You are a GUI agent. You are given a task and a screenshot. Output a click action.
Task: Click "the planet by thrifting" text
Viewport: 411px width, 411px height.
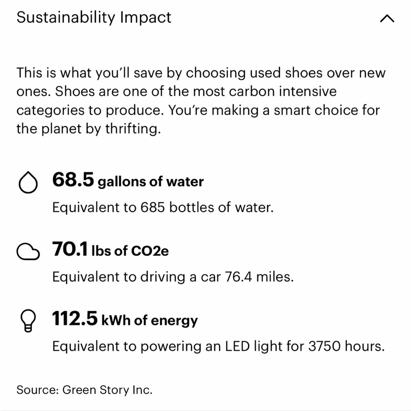(x=87, y=129)
